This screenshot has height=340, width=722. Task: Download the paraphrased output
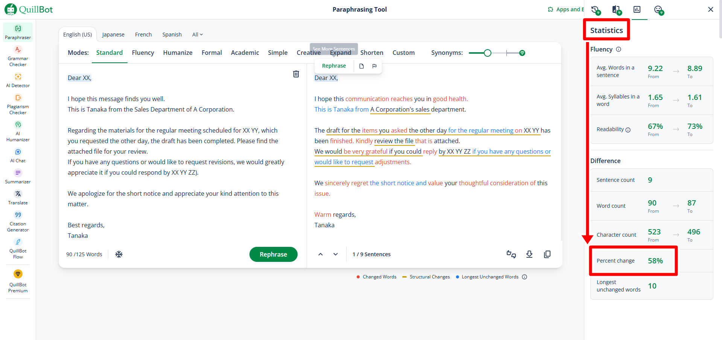coord(529,254)
